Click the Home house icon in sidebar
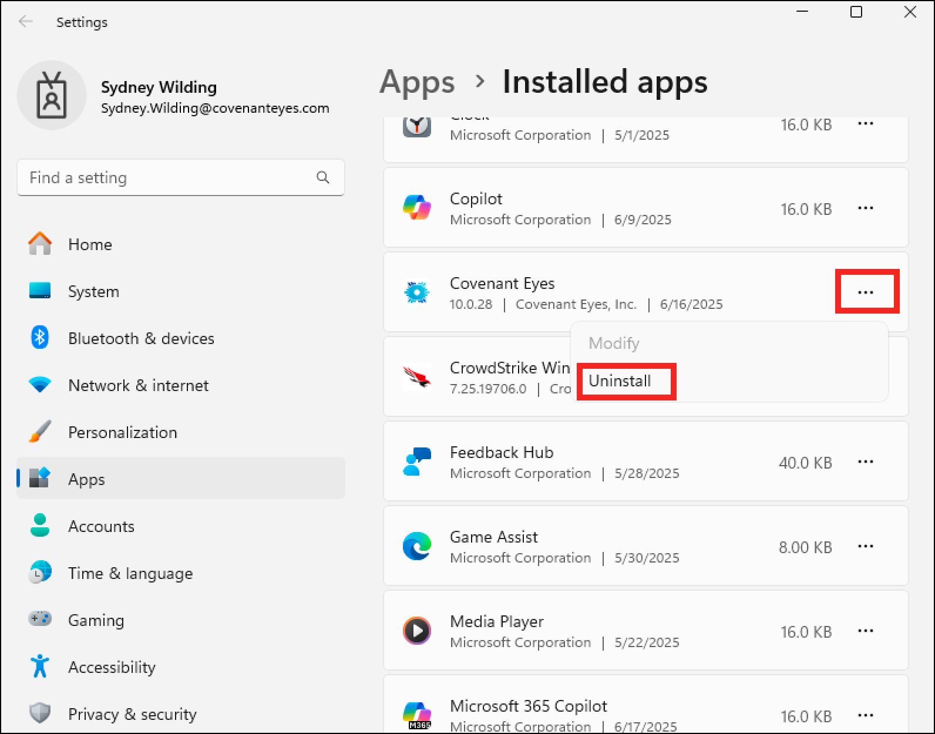Viewport: 935px width, 734px height. tap(40, 244)
